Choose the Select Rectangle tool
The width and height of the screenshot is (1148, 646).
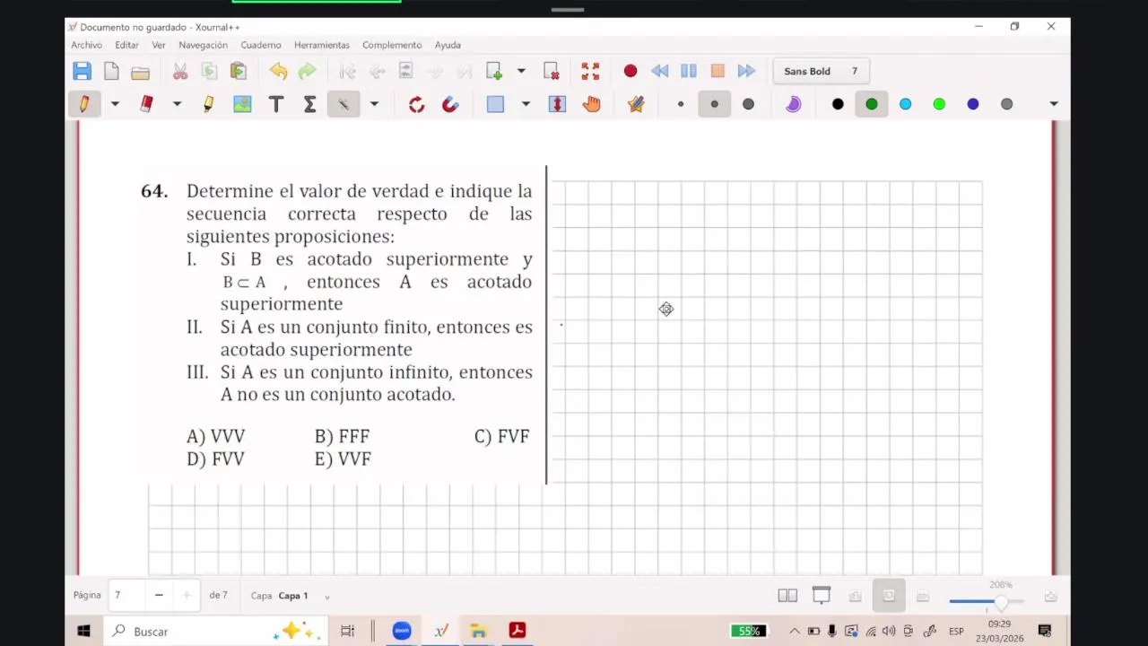495,104
